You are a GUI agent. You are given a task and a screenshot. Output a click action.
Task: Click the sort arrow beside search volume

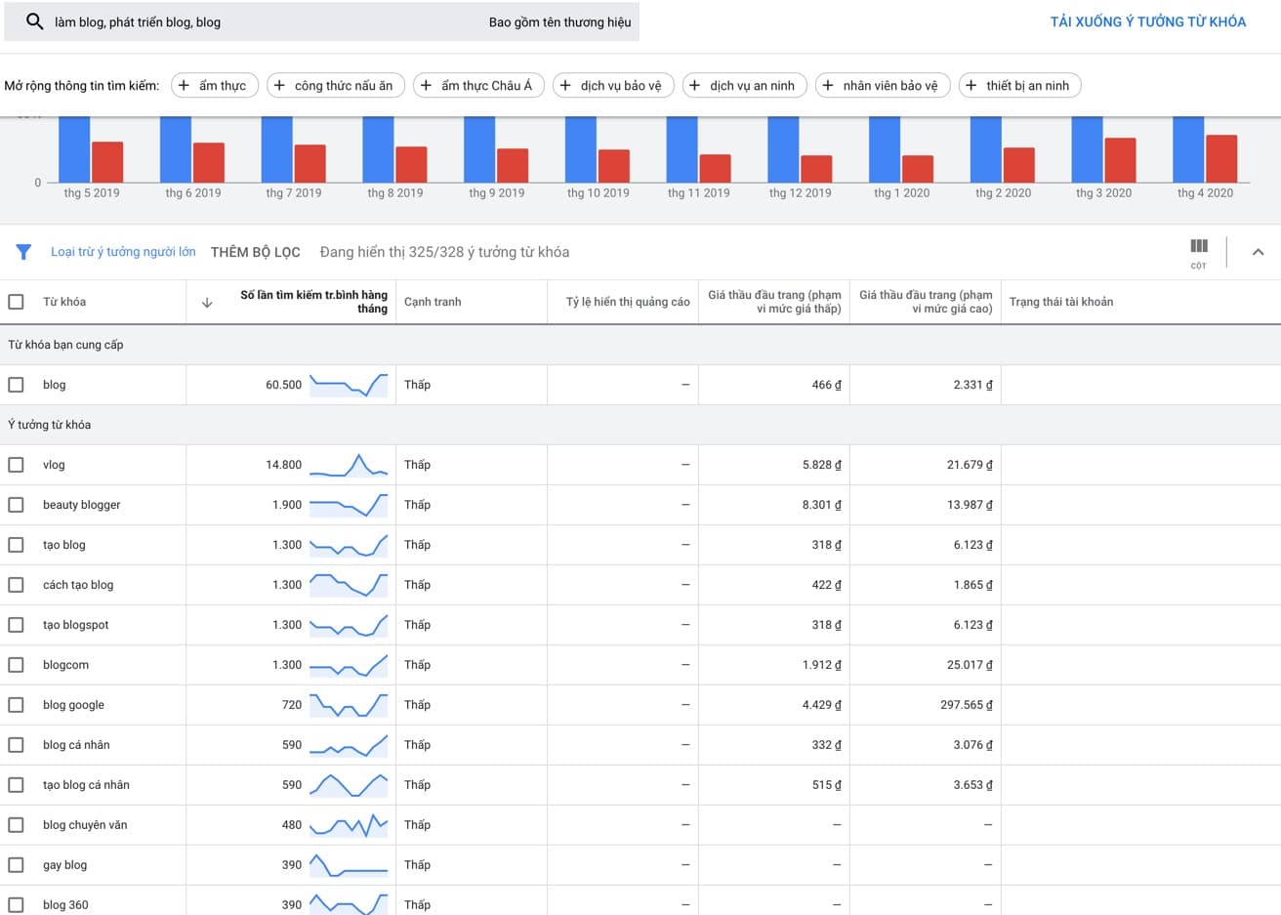click(x=207, y=303)
